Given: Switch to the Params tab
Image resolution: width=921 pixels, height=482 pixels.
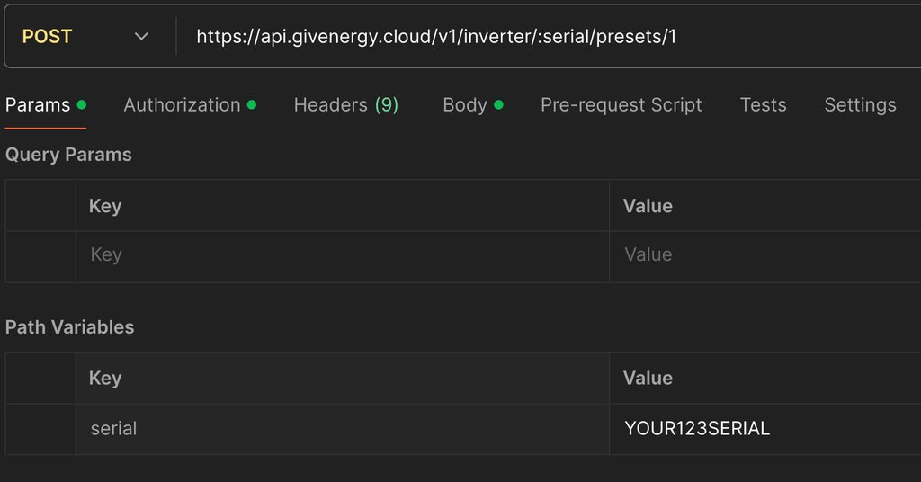Looking at the screenshot, I should 38,105.
